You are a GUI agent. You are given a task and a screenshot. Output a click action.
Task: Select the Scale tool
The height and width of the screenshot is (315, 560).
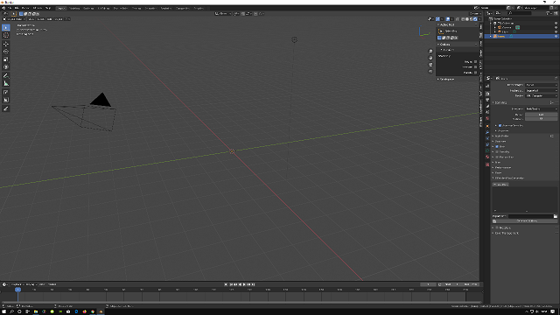pos(6,59)
